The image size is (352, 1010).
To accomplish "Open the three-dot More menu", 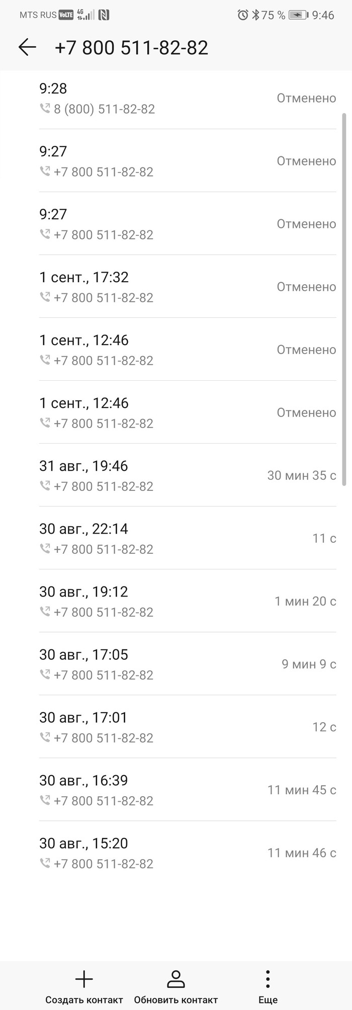I will point(268,979).
